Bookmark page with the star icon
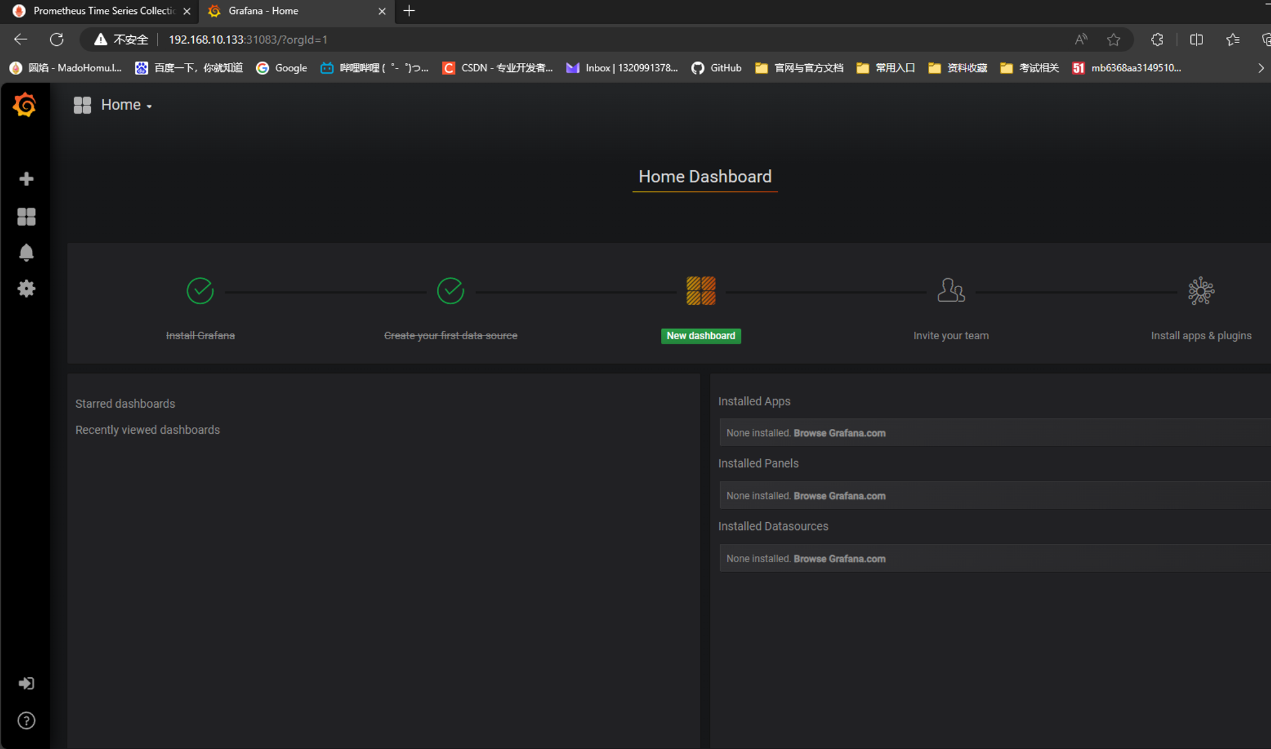 pos(1113,39)
